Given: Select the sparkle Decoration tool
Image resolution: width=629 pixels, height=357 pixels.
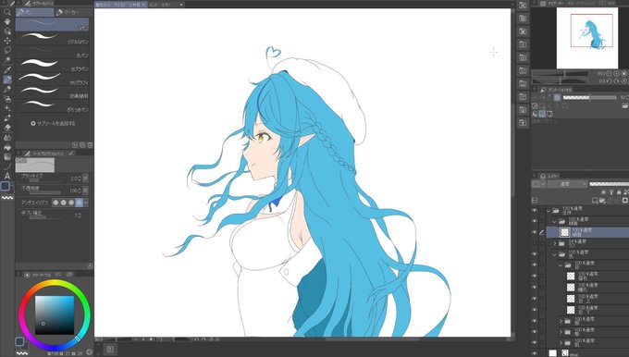Looking at the screenshot, I should pos(7,108).
